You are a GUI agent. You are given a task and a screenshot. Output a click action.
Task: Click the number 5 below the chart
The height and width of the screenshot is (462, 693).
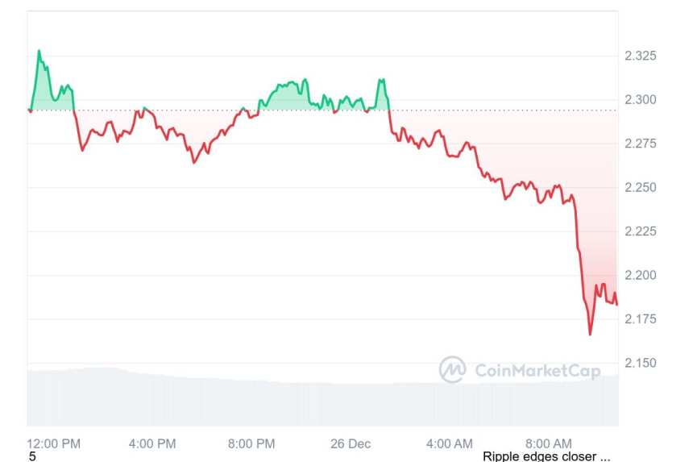32,456
